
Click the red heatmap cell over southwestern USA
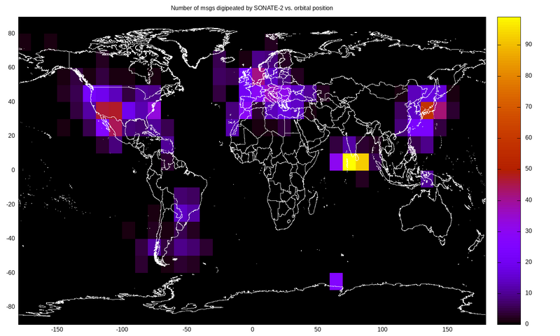109,110
